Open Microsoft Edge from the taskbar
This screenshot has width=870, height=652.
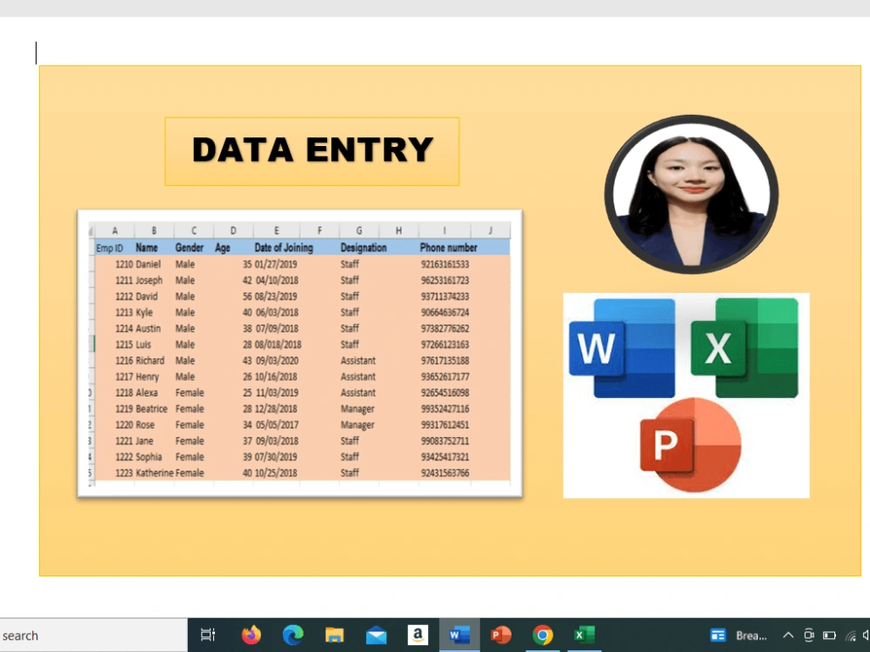click(x=293, y=635)
